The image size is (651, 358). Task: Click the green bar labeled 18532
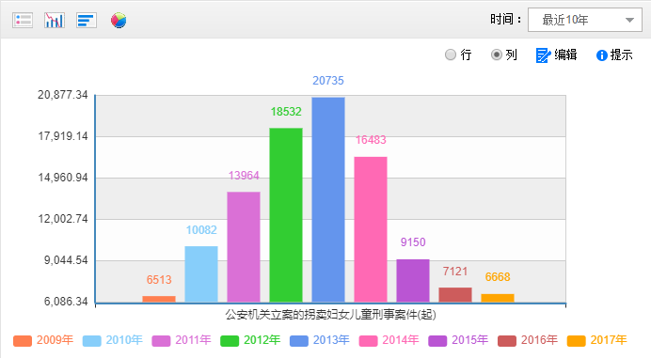point(286,215)
